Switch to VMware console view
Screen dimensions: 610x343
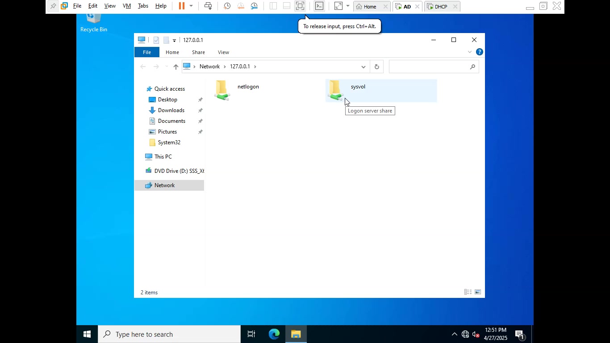point(319,6)
